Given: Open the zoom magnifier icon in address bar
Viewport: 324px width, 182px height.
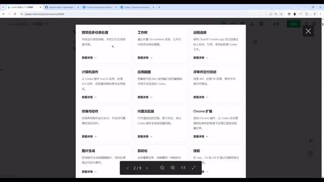Looking at the screenshot, I should (276, 14).
